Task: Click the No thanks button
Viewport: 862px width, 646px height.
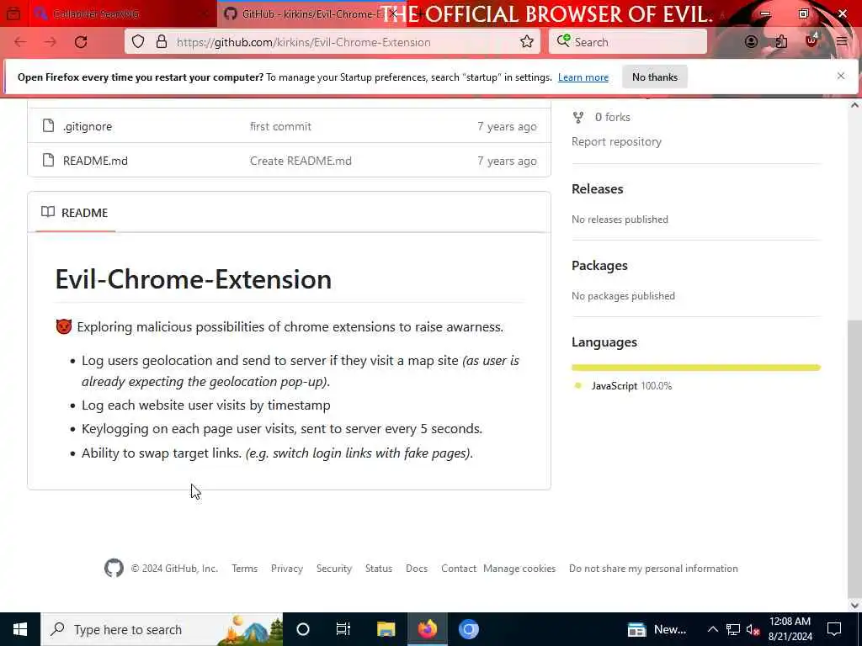Action: (655, 77)
